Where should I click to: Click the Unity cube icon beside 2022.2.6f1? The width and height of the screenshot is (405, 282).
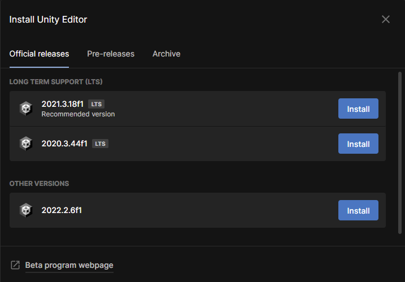(26, 210)
